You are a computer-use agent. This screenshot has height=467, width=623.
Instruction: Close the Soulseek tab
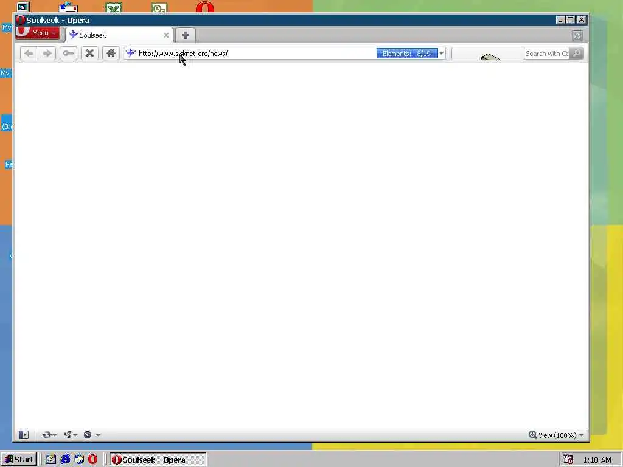pos(166,35)
